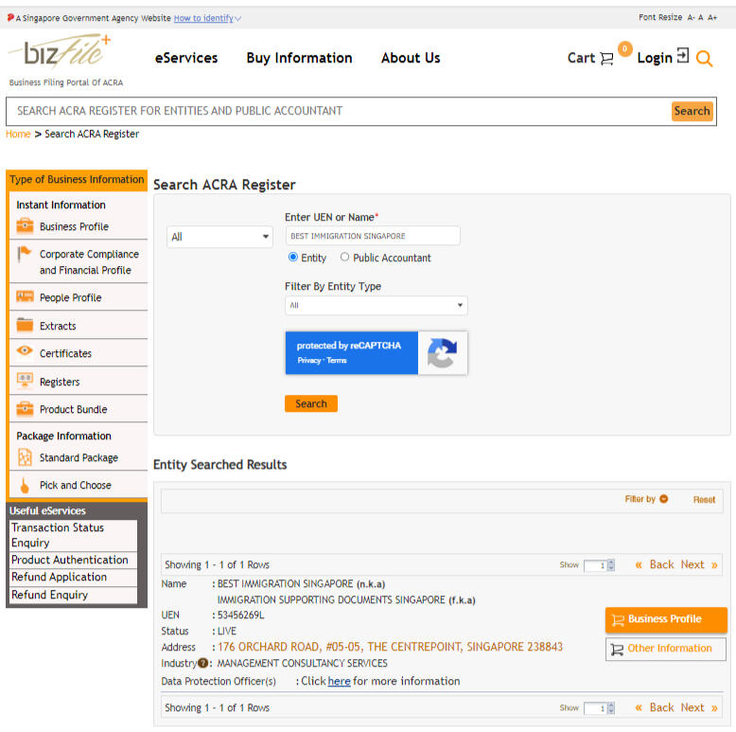Viewport: 736px width, 732px height.
Task: Click the cart badge showing 0
Action: tap(624, 49)
